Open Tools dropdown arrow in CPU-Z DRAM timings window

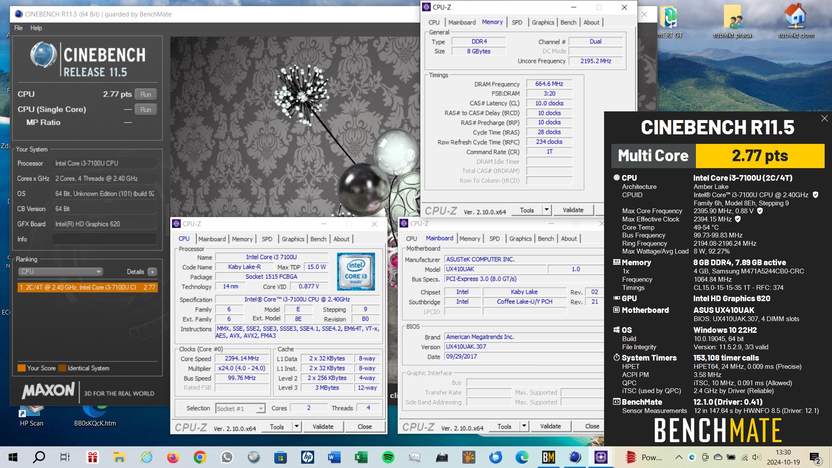(547, 210)
